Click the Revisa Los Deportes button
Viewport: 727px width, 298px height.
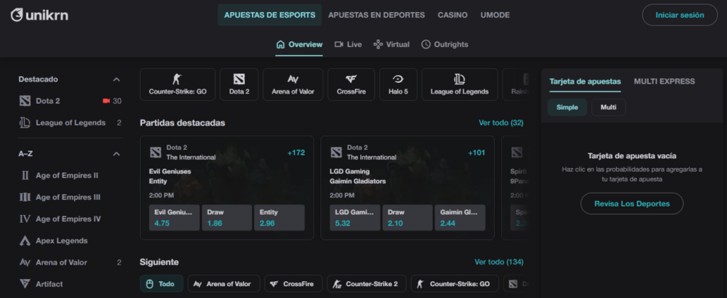632,204
